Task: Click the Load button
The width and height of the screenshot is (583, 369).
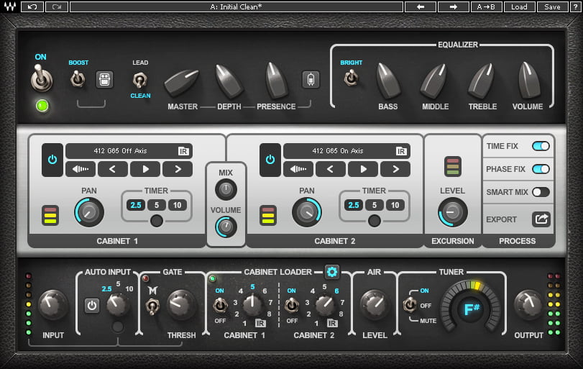Action: 519,6
